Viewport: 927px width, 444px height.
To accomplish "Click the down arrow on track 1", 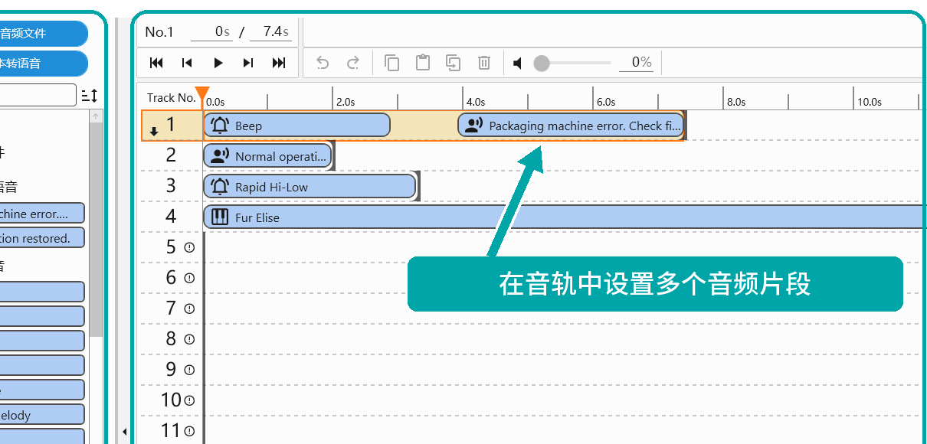I will click(x=154, y=131).
